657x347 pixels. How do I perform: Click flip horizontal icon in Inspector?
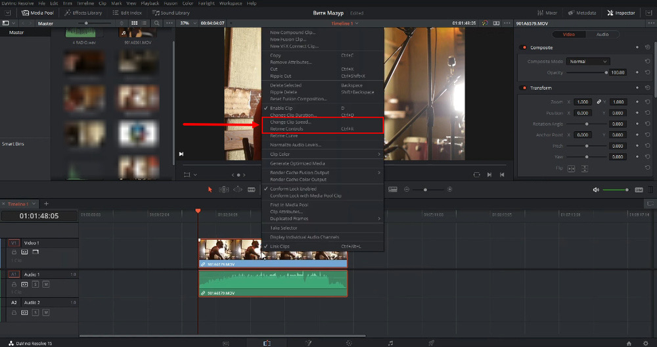coord(571,168)
